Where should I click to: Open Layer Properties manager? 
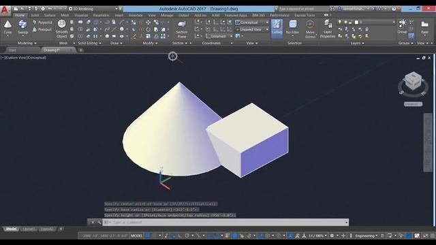coord(328,29)
